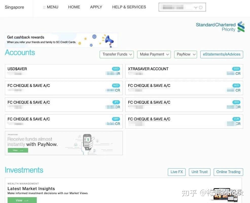Expand the blurred user name dropdown chevron
250x203 pixels.
tap(196, 7)
